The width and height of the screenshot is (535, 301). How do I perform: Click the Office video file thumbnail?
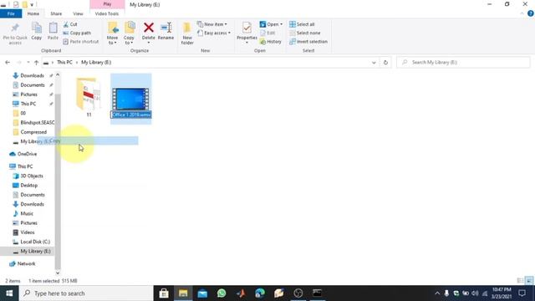coord(130,99)
